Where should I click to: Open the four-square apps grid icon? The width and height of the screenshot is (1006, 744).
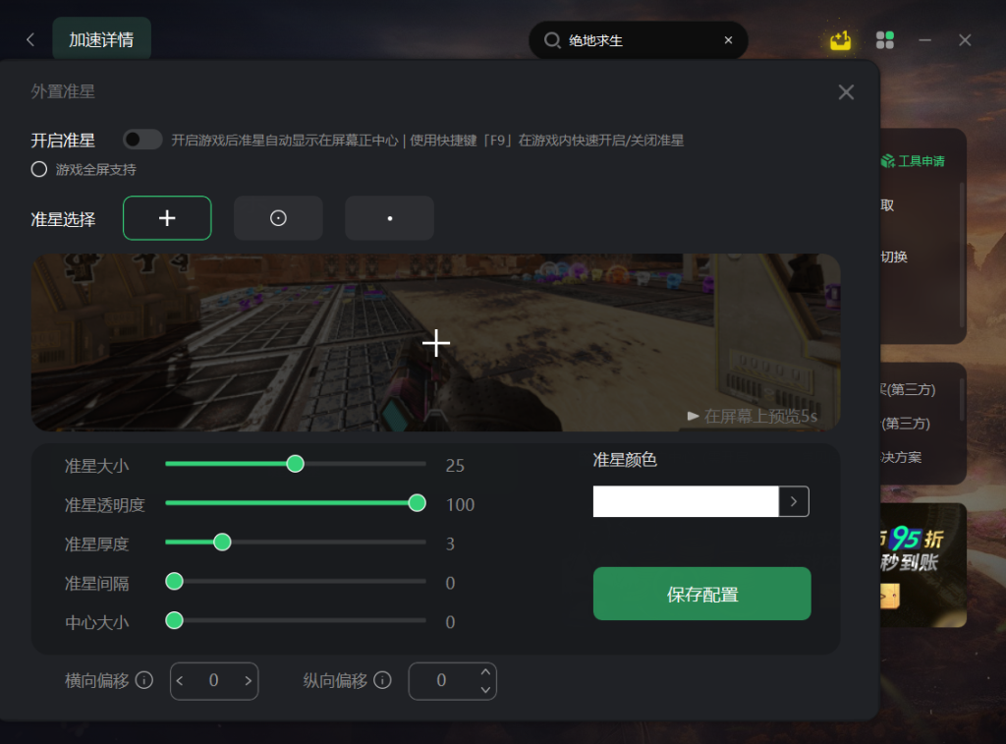pyautogui.click(x=885, y=40)
